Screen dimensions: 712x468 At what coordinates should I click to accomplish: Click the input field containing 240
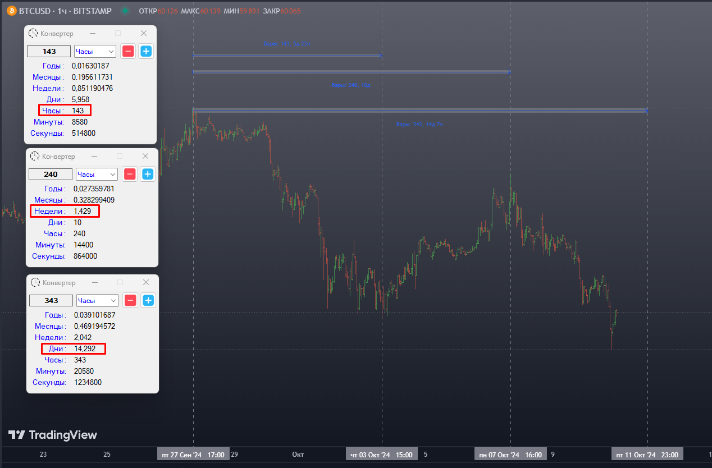point(51,174)
